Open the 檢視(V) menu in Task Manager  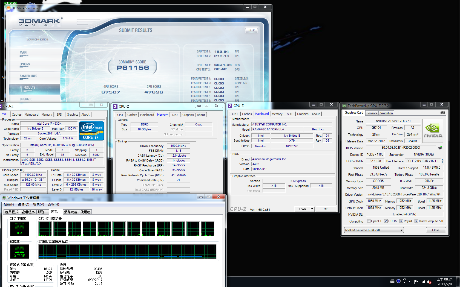[x=39, y=204]
